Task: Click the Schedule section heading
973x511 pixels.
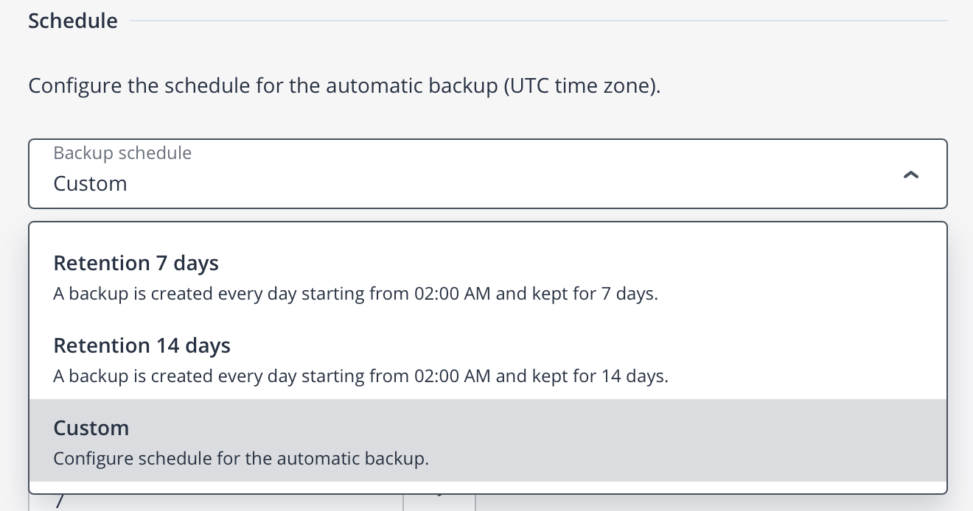Action: [73, 21]
